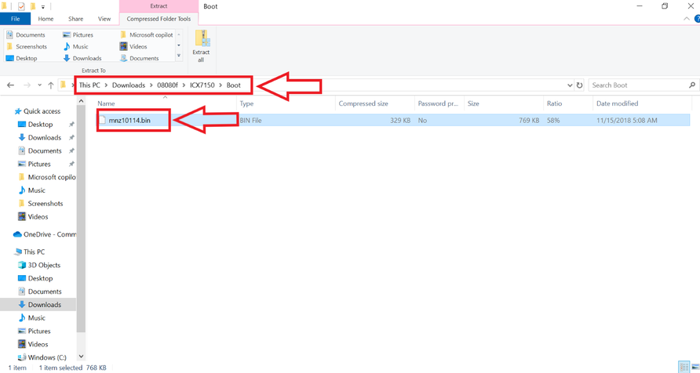Switch to the View ribbon tab
This screenshot has width=700, height=373.
click(x=104, y=19)
